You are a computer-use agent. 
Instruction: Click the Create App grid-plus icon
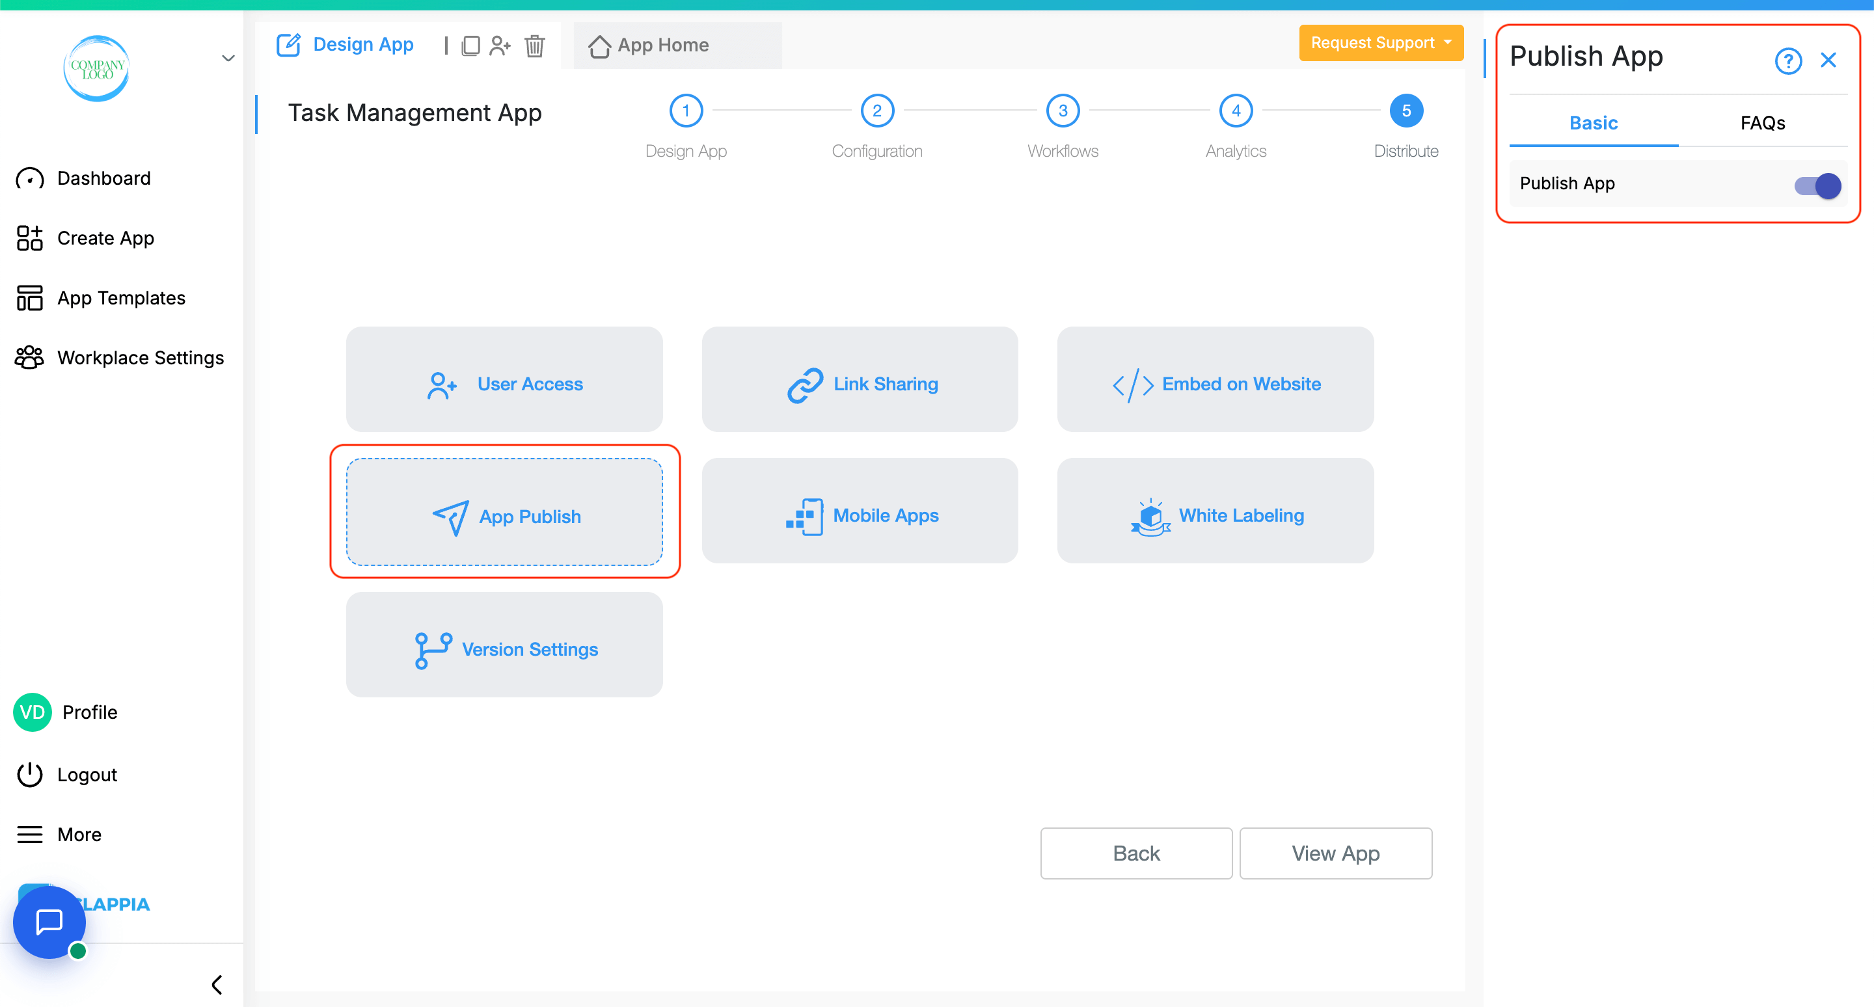pyautogui.click(x=30, y=237)
